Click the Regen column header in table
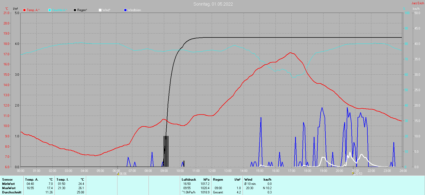Image resolution: width=425 pixels, height=195 pixels. [218, 180]
